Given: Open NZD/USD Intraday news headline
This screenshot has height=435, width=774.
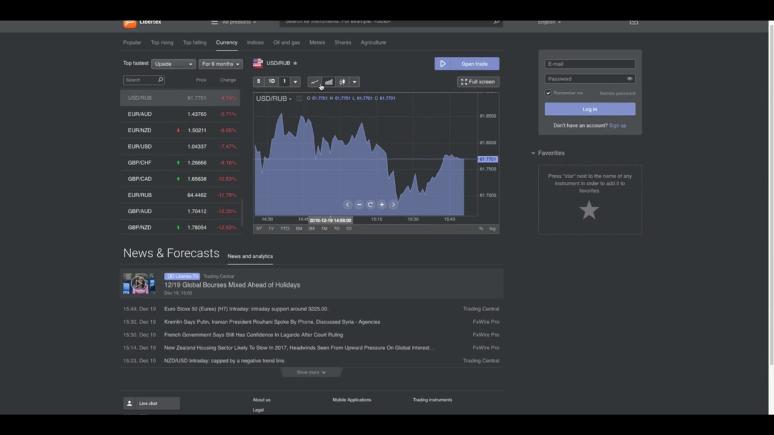Looking at the screenshot, I should click(x=225, y=361).
